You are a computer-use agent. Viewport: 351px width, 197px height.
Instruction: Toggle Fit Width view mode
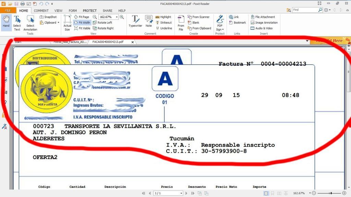(x=82, y=23)
